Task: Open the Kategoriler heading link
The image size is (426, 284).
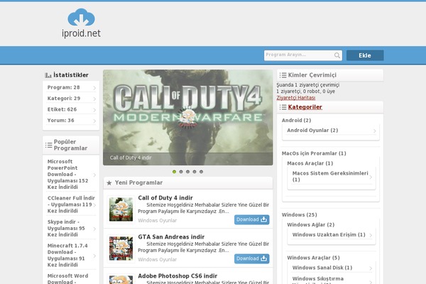Action: pyautogui.click(x=305, y=107)
